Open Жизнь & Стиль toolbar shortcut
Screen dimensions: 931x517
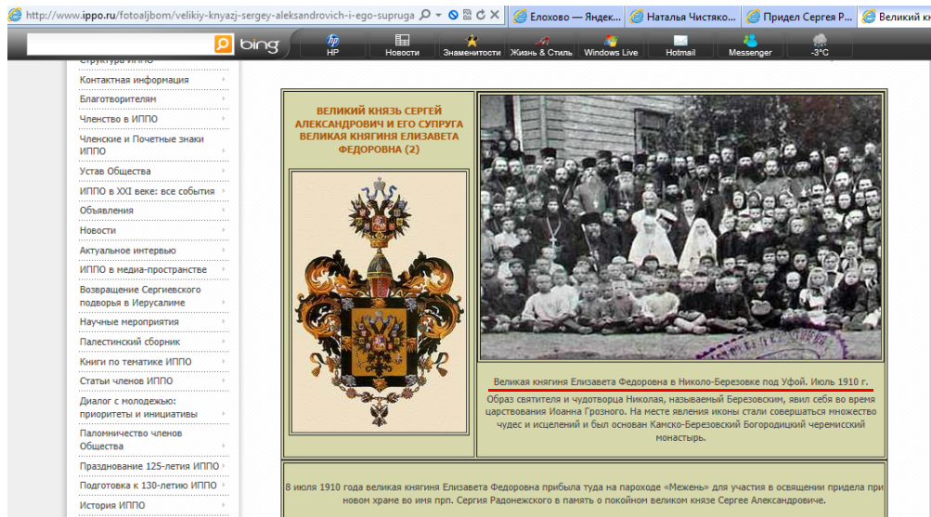(x=541, y=45)
